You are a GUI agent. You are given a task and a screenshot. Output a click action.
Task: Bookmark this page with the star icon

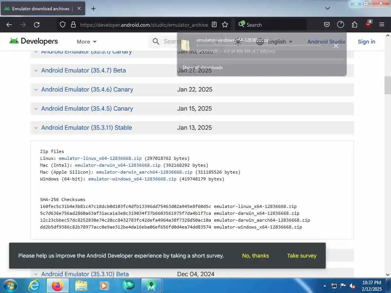[x=225, y=24]
